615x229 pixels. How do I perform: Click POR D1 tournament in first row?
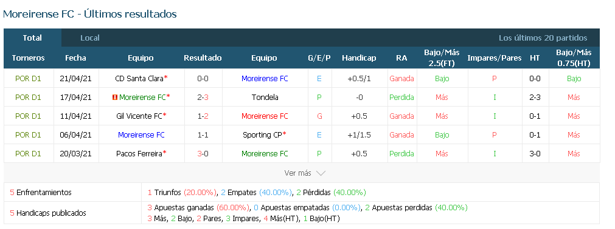click(28, 79)
